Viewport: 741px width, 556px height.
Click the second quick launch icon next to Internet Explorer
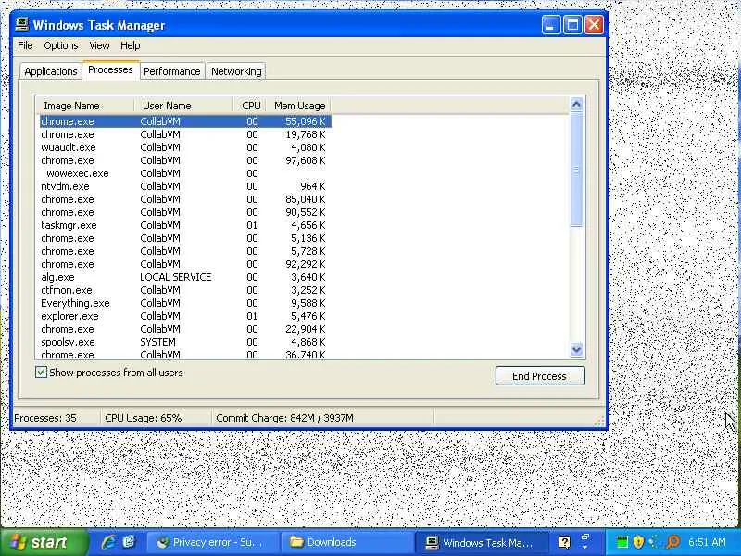pos(129,542)
